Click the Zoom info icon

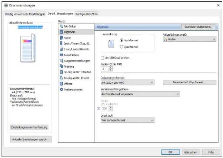(99, 108)
